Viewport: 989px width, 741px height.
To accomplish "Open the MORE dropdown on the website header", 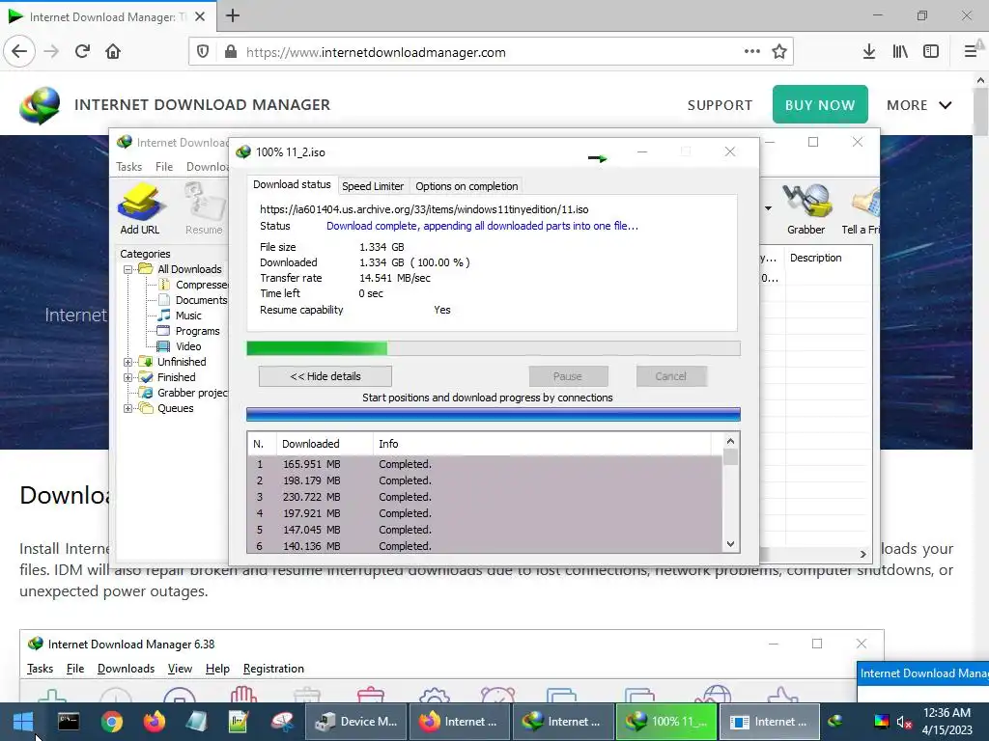I will click(919, 105).
